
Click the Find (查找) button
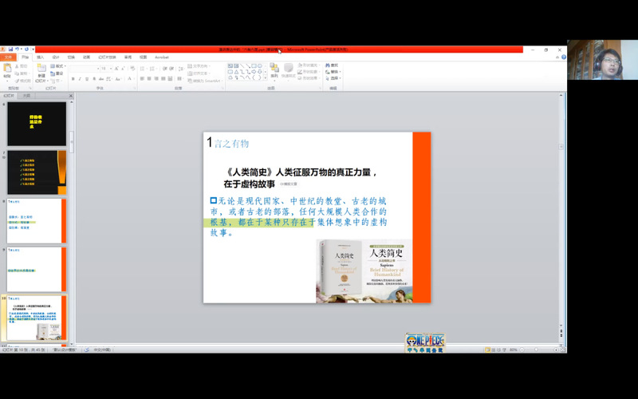point(332,65)
